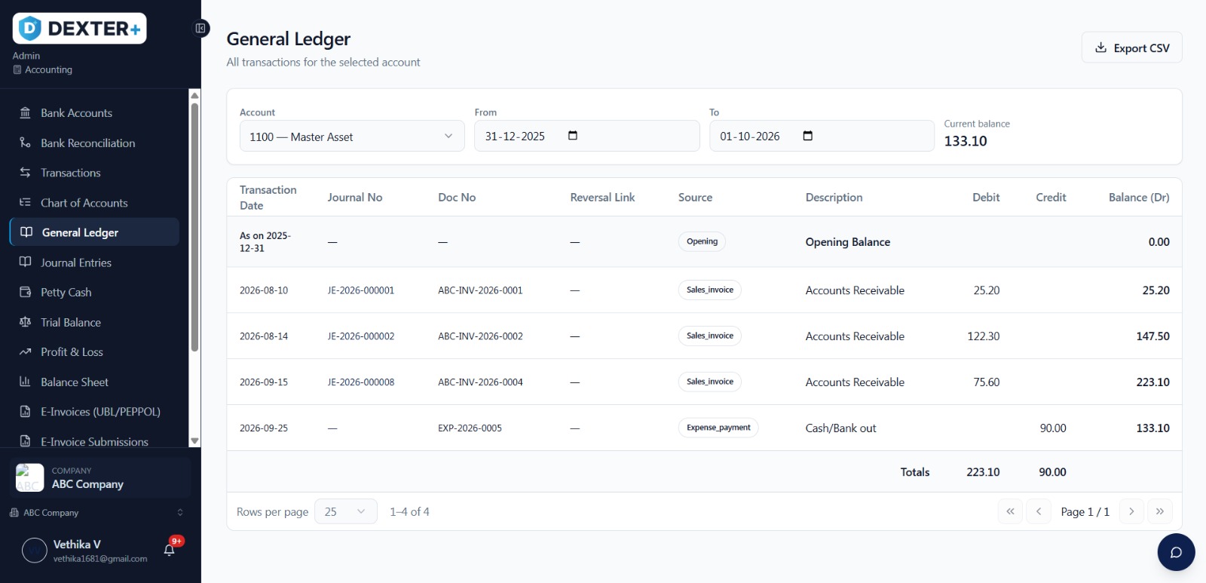Click the Balance (Dr) column header
This screenshot has height=583, width=1206.
(1139, 198)
